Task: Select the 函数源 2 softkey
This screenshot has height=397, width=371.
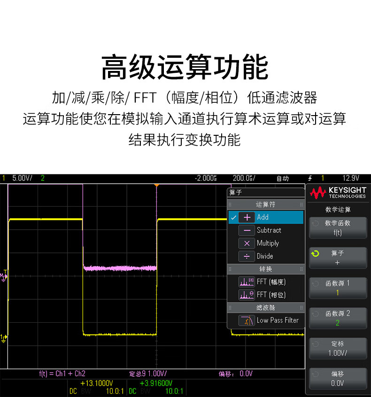Action: pos(338,318)
